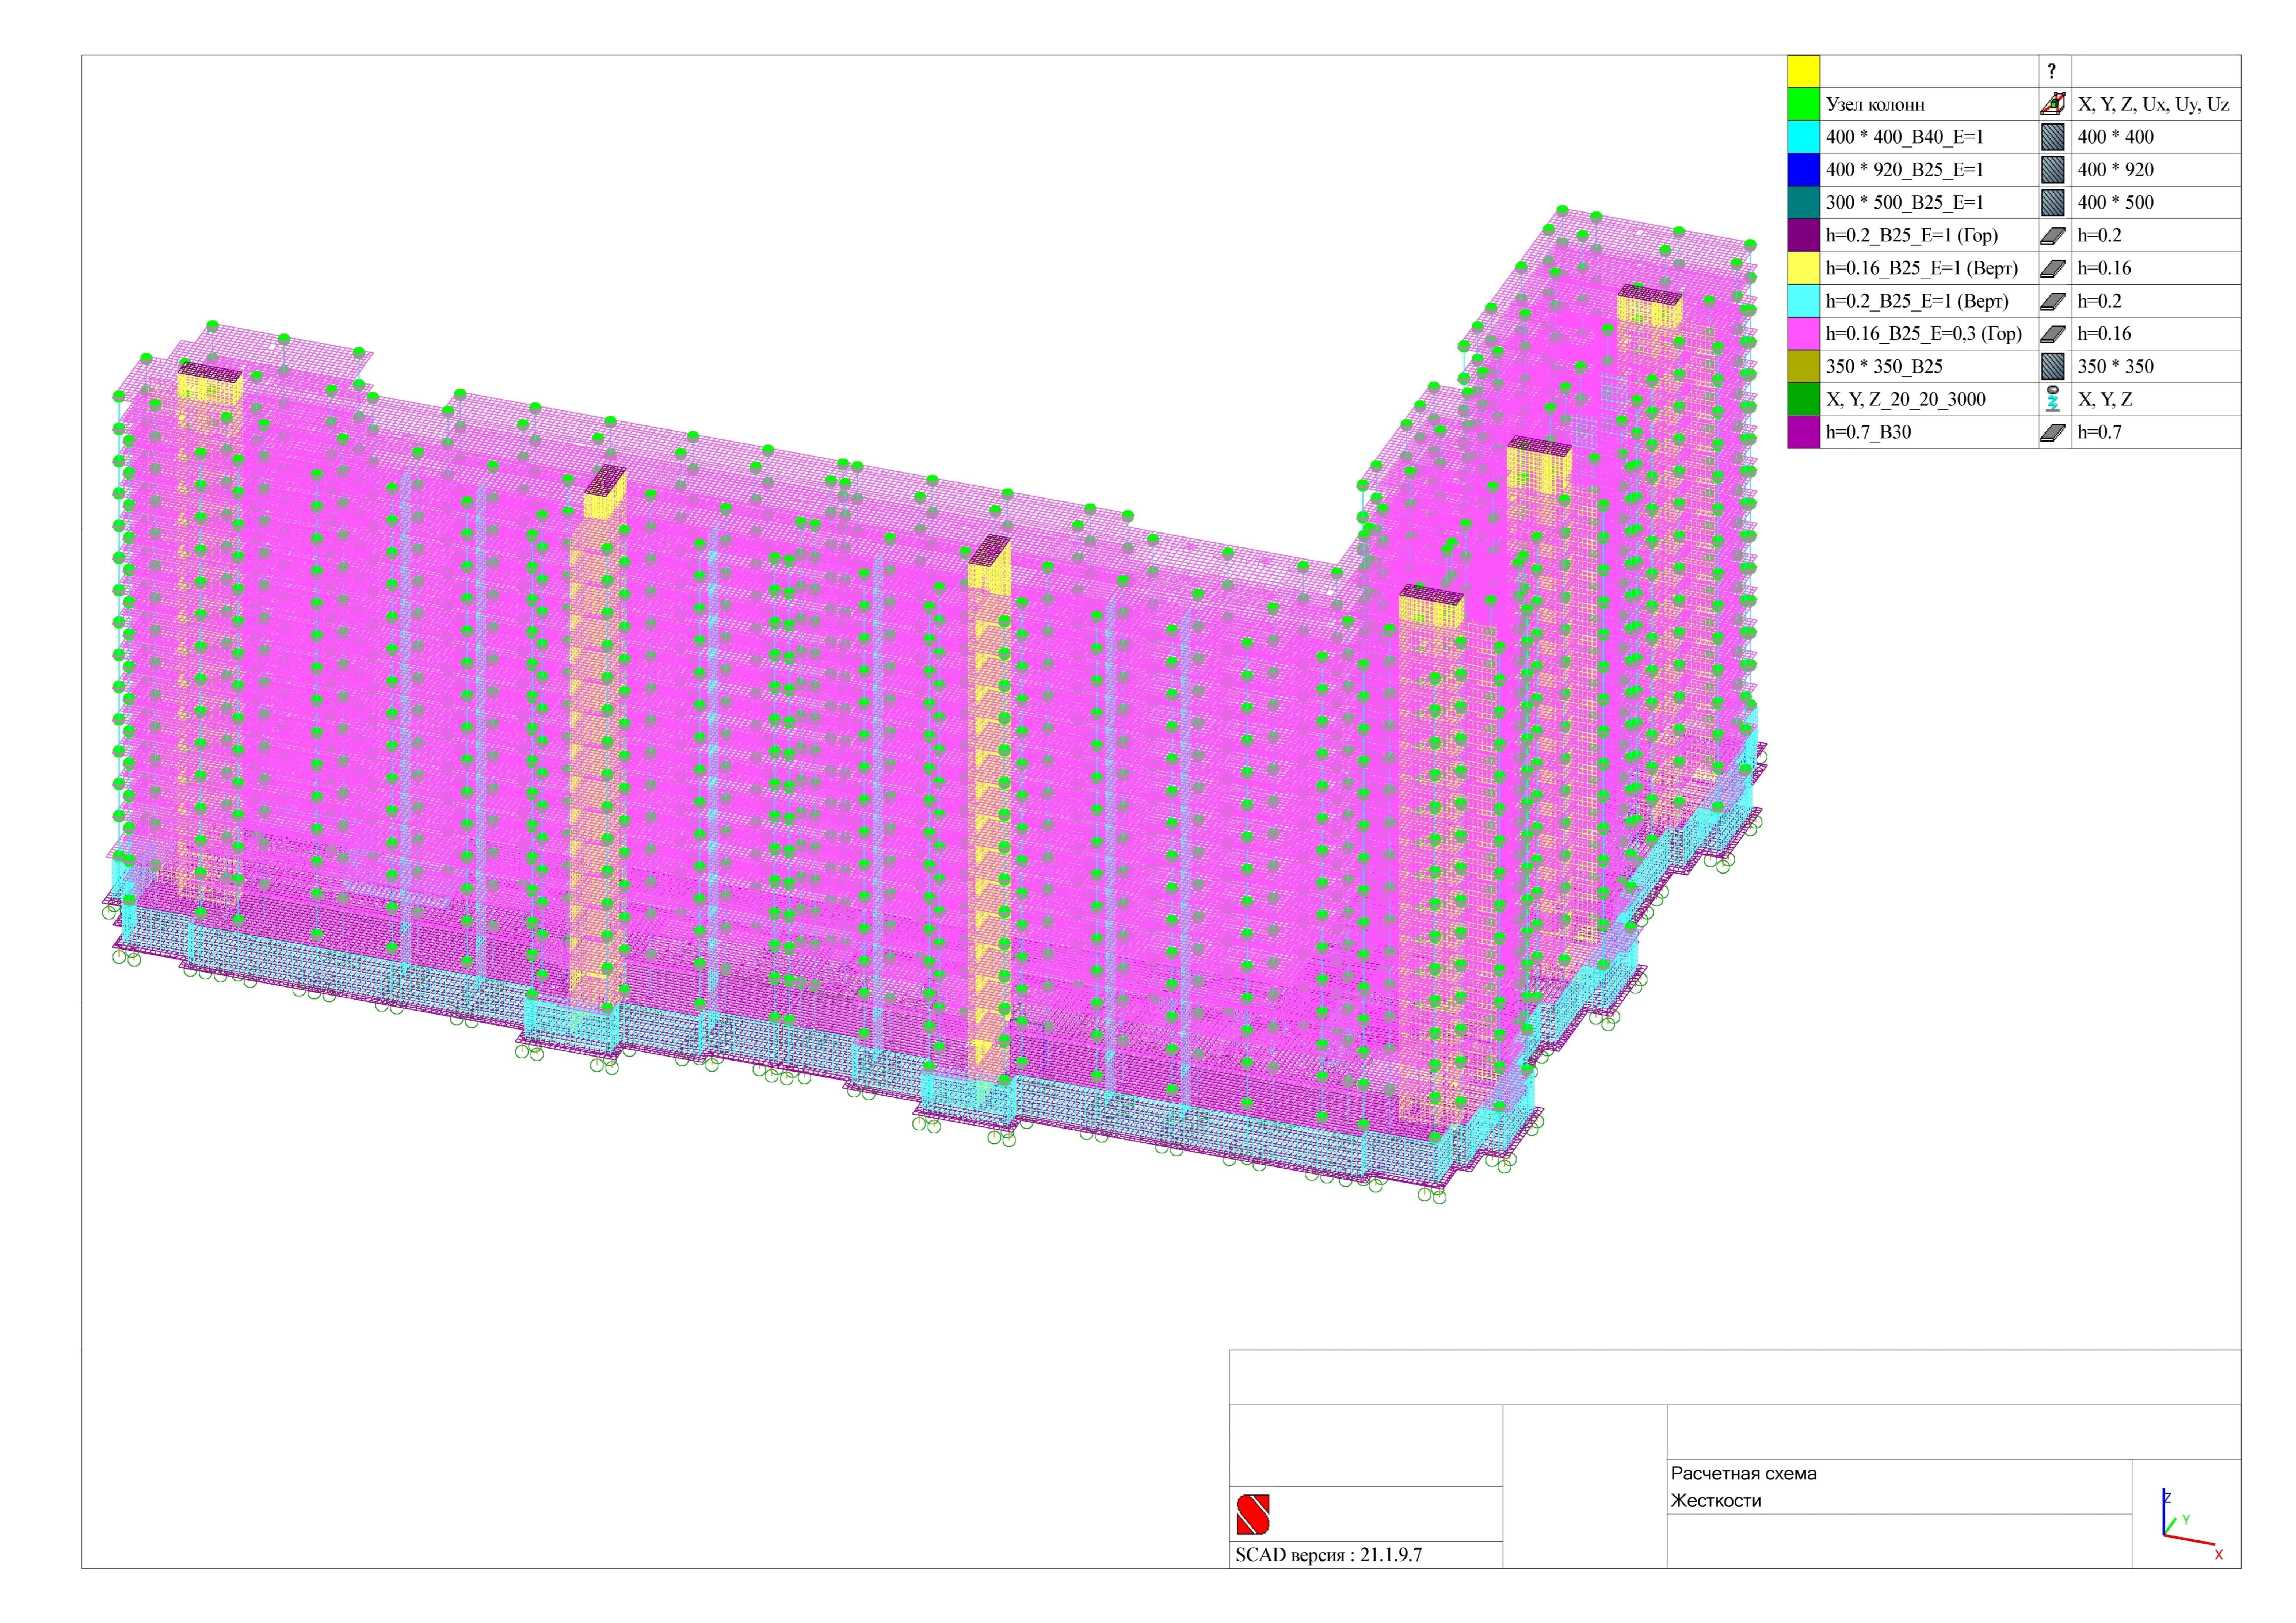Click the 'h=0.7_B30' legend label
The image size is (2296, 1623).
(x=1868, y=432)
